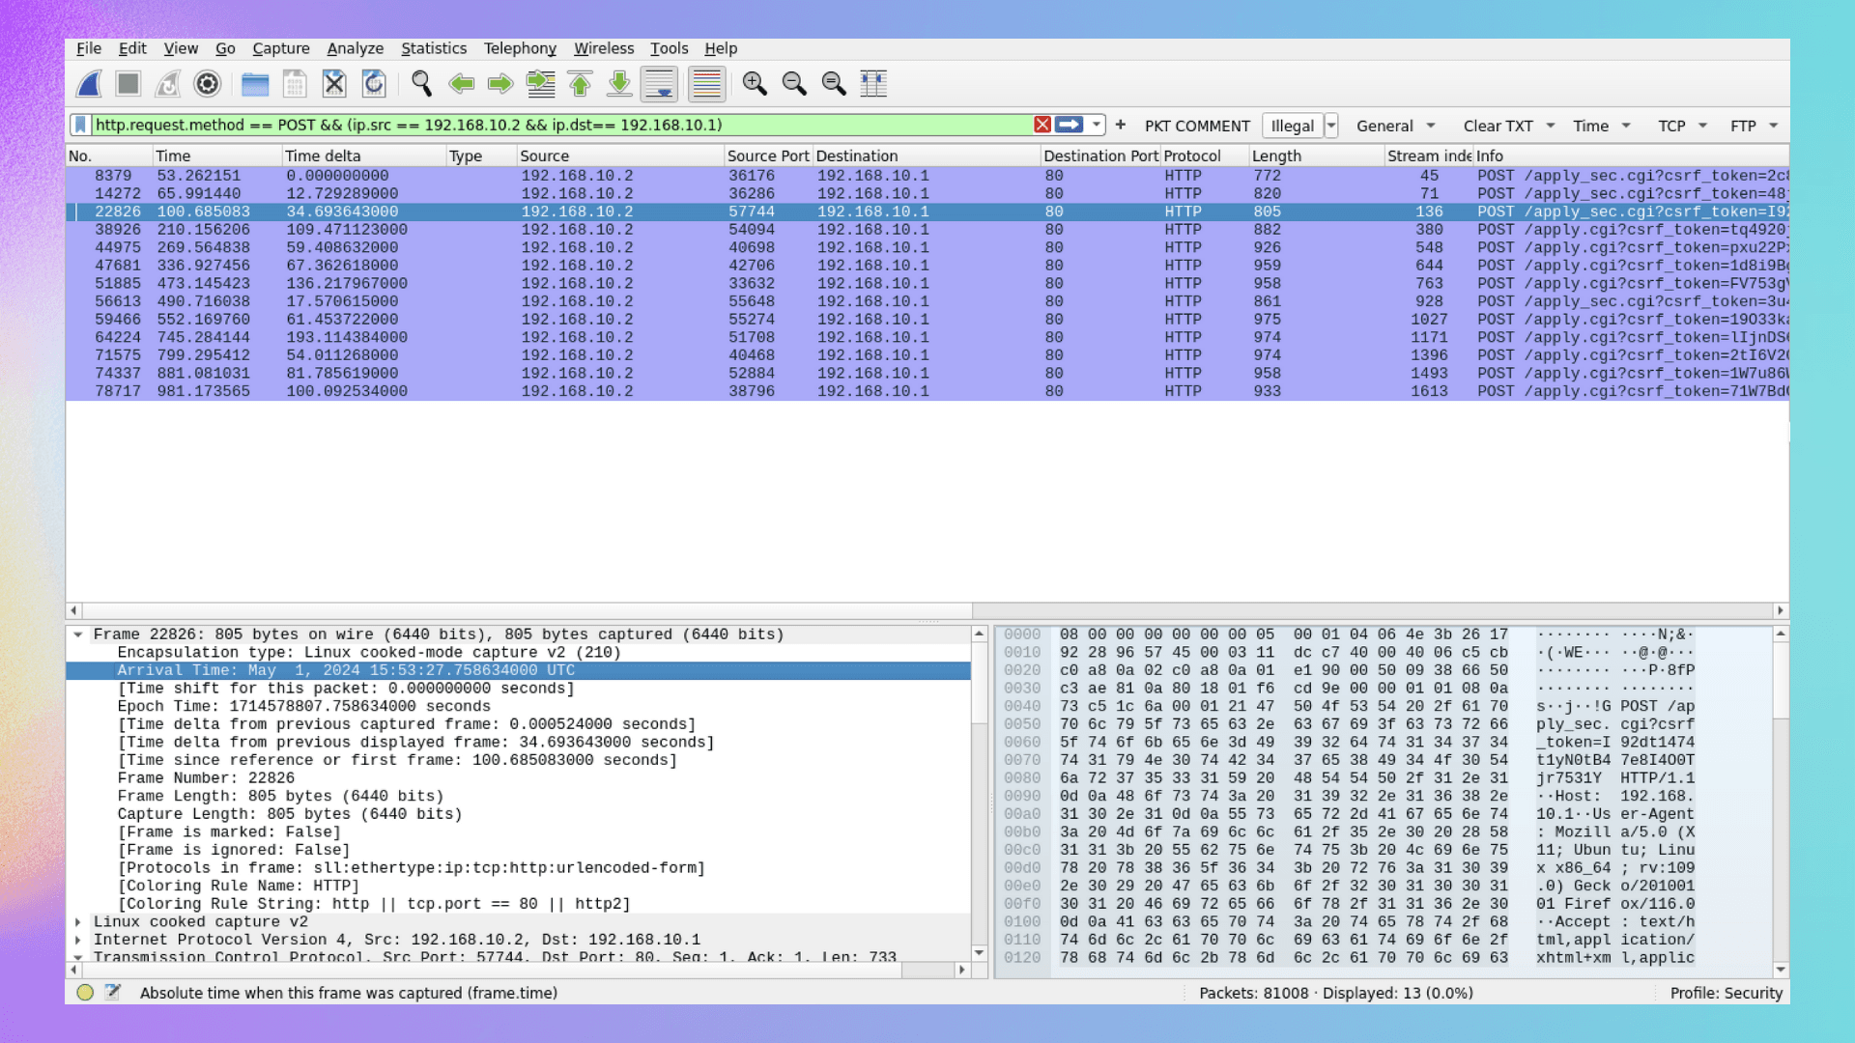Select Coloring Rule Name: HTTP line
The image size is (1855, 1043).
pos(238,887)
